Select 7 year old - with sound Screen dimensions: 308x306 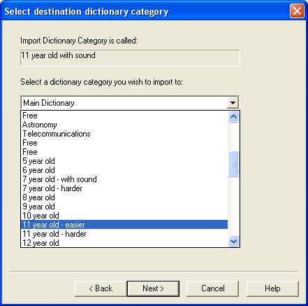(x=124, y=179)
